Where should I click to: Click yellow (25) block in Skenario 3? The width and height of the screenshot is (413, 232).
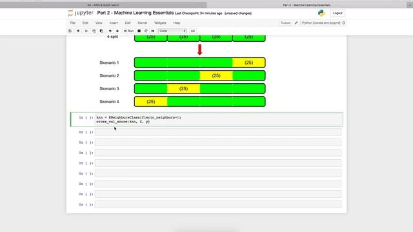[183, 89]
